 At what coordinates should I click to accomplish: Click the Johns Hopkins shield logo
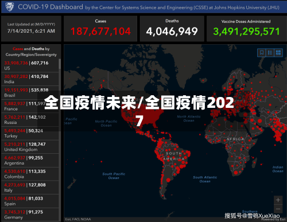coord(10,7)
